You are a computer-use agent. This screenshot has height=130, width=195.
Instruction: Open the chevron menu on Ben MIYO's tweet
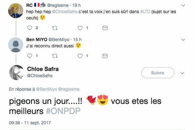[183, 40]
